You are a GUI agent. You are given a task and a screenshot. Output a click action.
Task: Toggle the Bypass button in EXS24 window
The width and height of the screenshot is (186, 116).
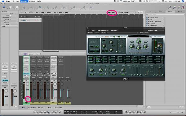[90, 33]
